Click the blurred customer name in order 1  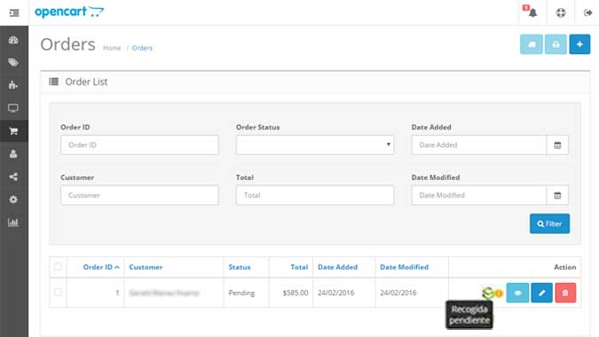(x=164, y=293)
